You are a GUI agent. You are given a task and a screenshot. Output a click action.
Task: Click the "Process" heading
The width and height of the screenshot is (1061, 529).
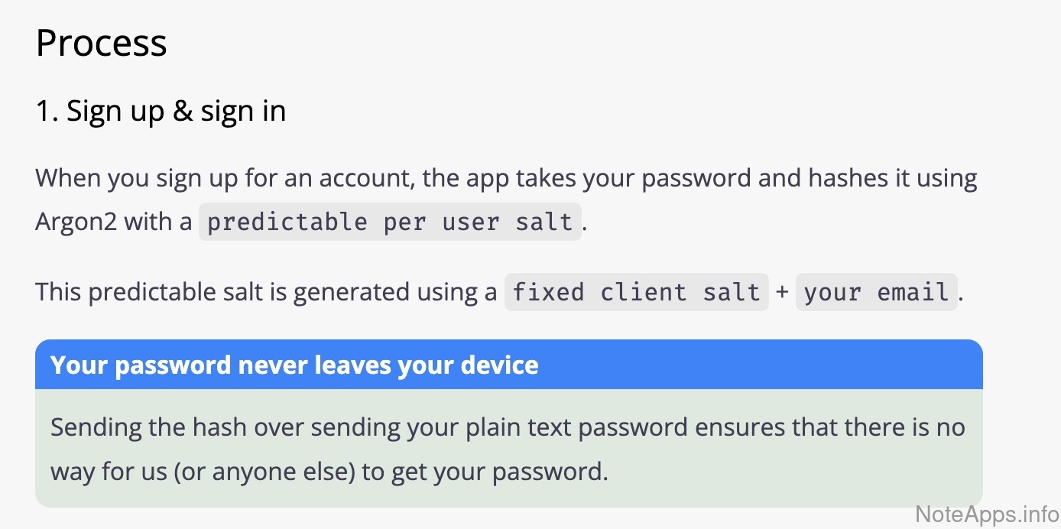pos(101,43)
